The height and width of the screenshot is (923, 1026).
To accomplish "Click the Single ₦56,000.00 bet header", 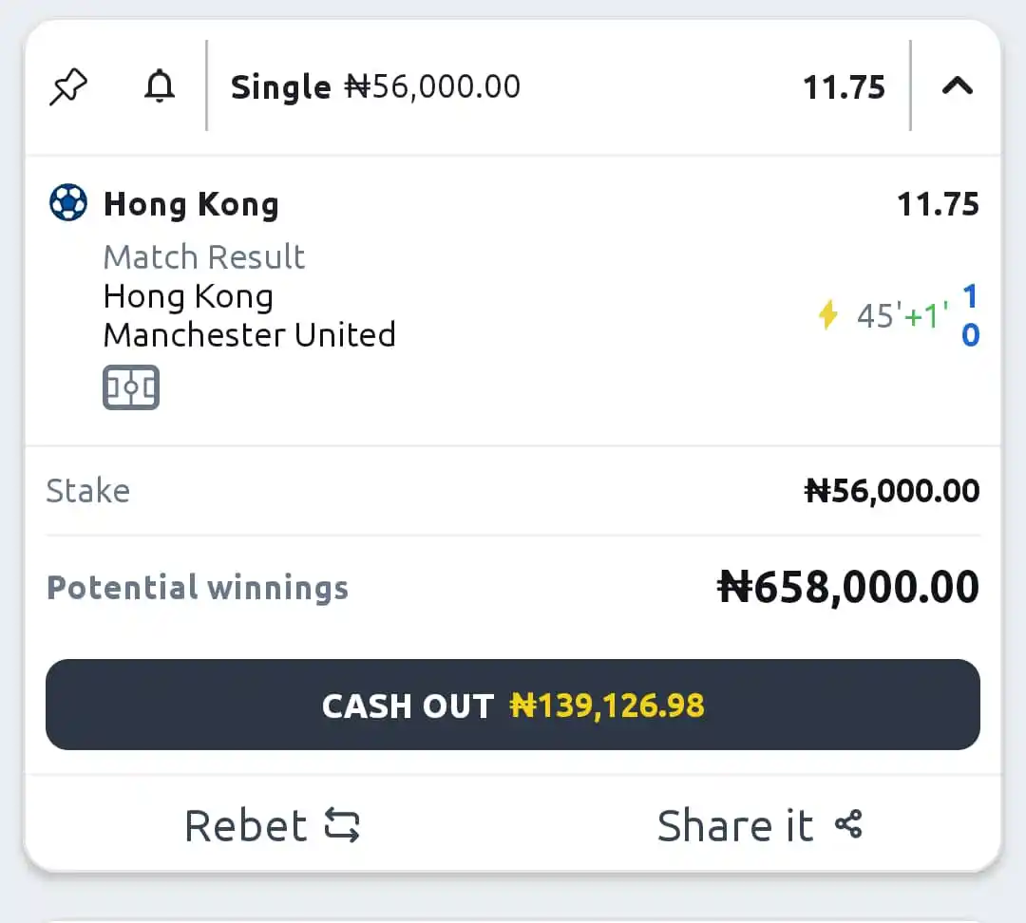I will tap(375, 86).
